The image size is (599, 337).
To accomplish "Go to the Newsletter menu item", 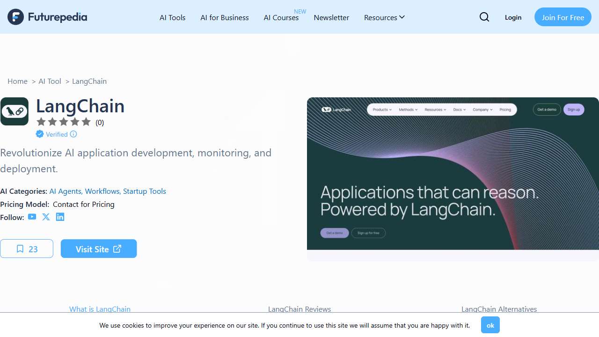I will 331,17.
